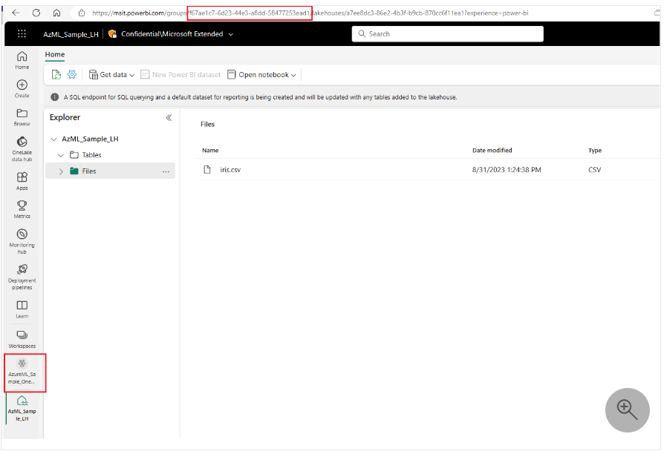Open lakehouse settings gear icon
664x454 pixels.
point(72,74)
